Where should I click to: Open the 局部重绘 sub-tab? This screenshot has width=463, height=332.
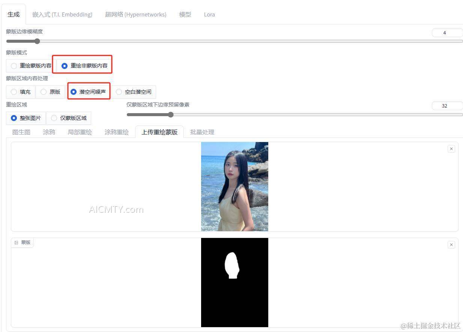click(x=80, y=132)
